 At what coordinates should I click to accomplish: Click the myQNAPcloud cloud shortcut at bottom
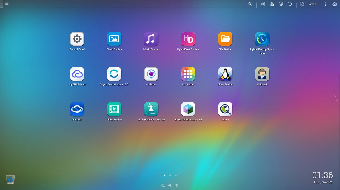pyautogui.click(x=163, y=185)
